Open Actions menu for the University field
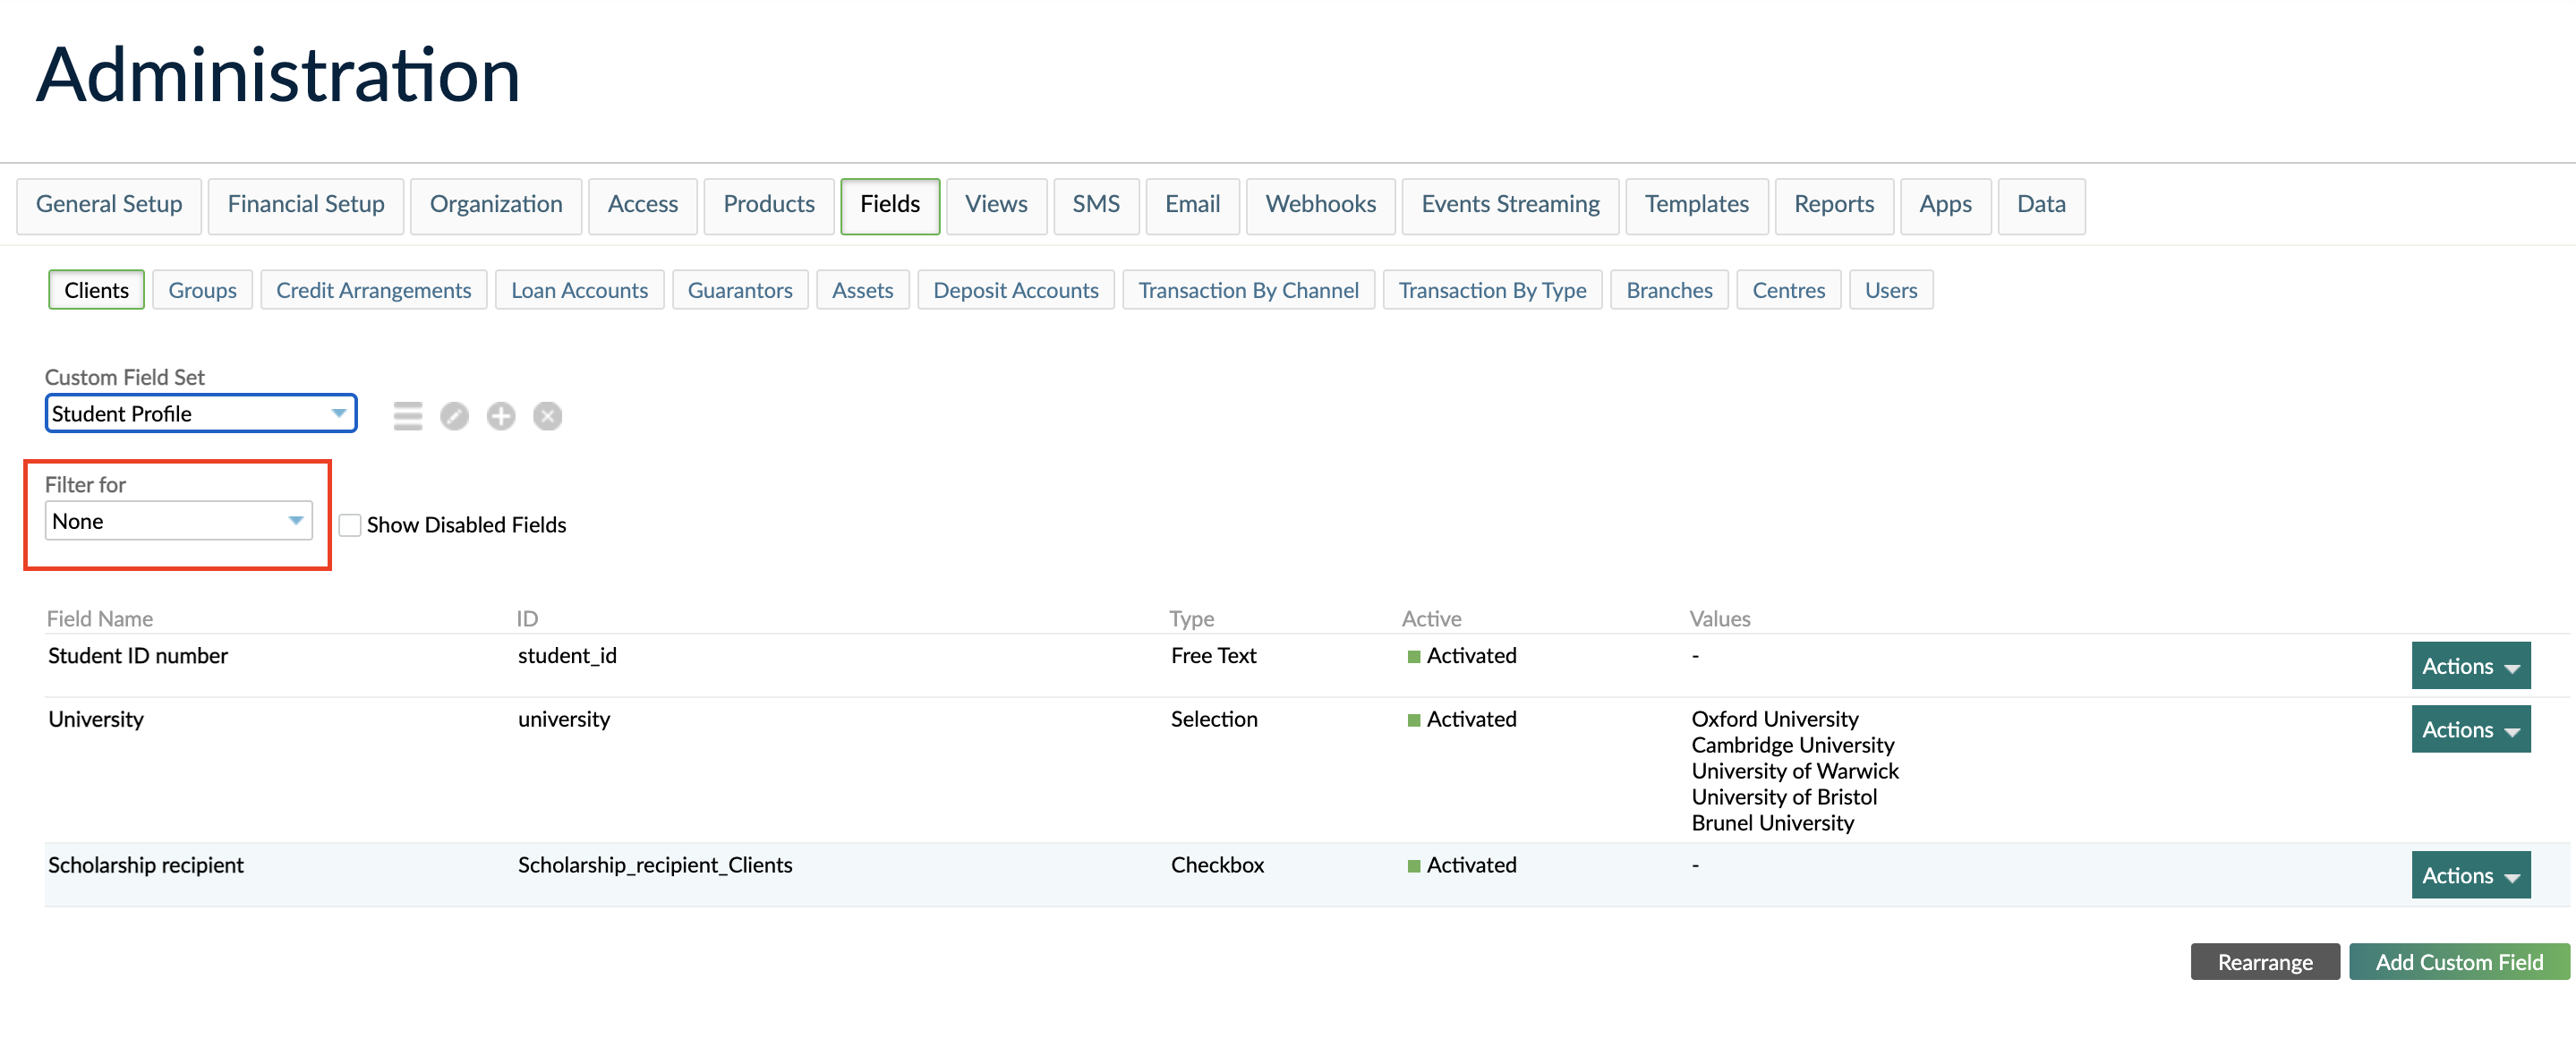Screen dimensions: 2576x1056 tap(2470, 728)
